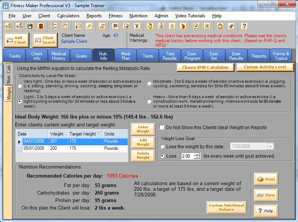Screen dimensions: 298x222
Task: Click the Delete Weight button
Action: click(143, 155)
